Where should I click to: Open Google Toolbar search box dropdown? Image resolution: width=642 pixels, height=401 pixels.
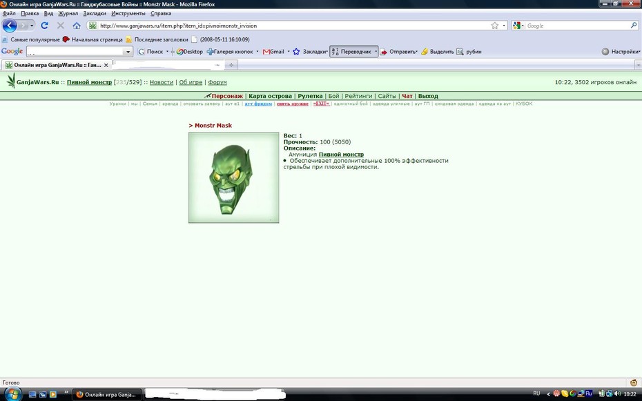128,52
